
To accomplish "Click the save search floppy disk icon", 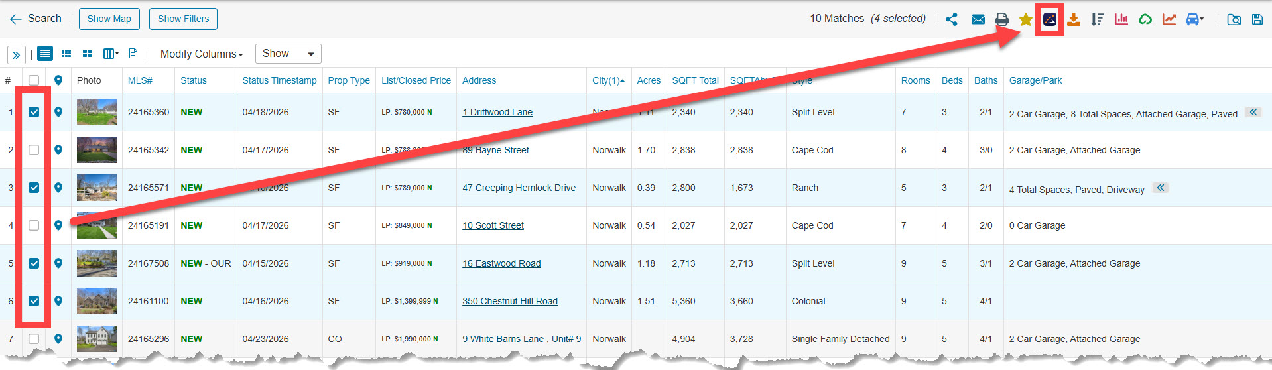I will [1257, 19].
